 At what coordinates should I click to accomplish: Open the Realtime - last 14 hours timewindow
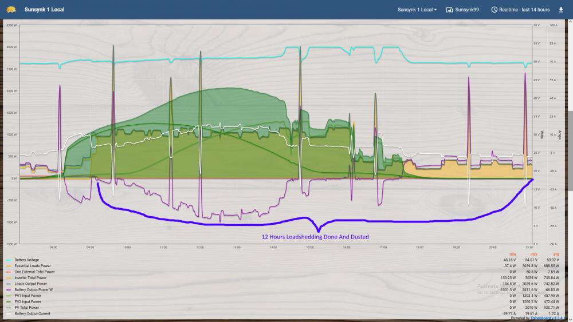coord(524,10)
